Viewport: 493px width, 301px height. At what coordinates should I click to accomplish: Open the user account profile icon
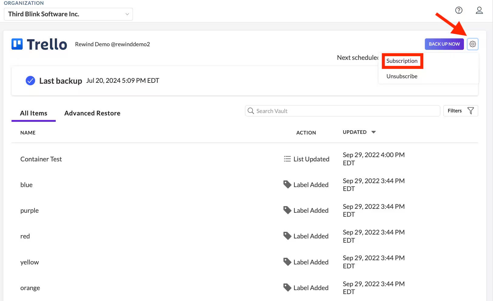(x=479, y=10)
